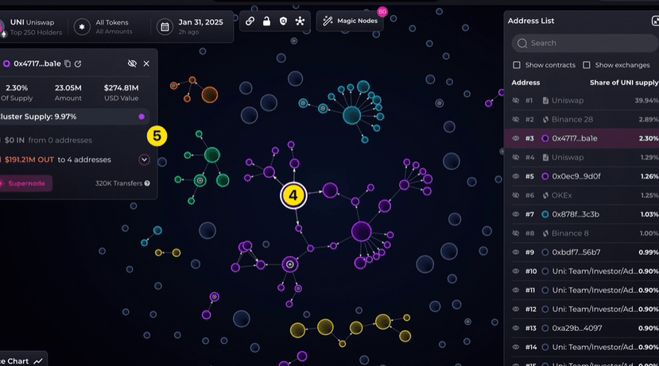This screenshot has height=366, width=659.
Task: Toggle visibility of #1 Uniswap
Action: 516,101
